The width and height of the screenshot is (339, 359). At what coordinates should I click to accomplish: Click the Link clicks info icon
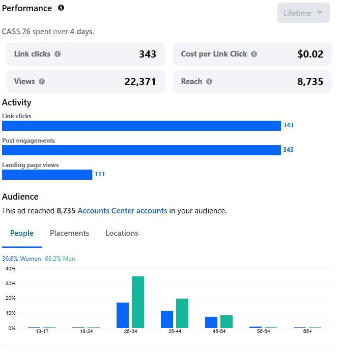point(58,54)
